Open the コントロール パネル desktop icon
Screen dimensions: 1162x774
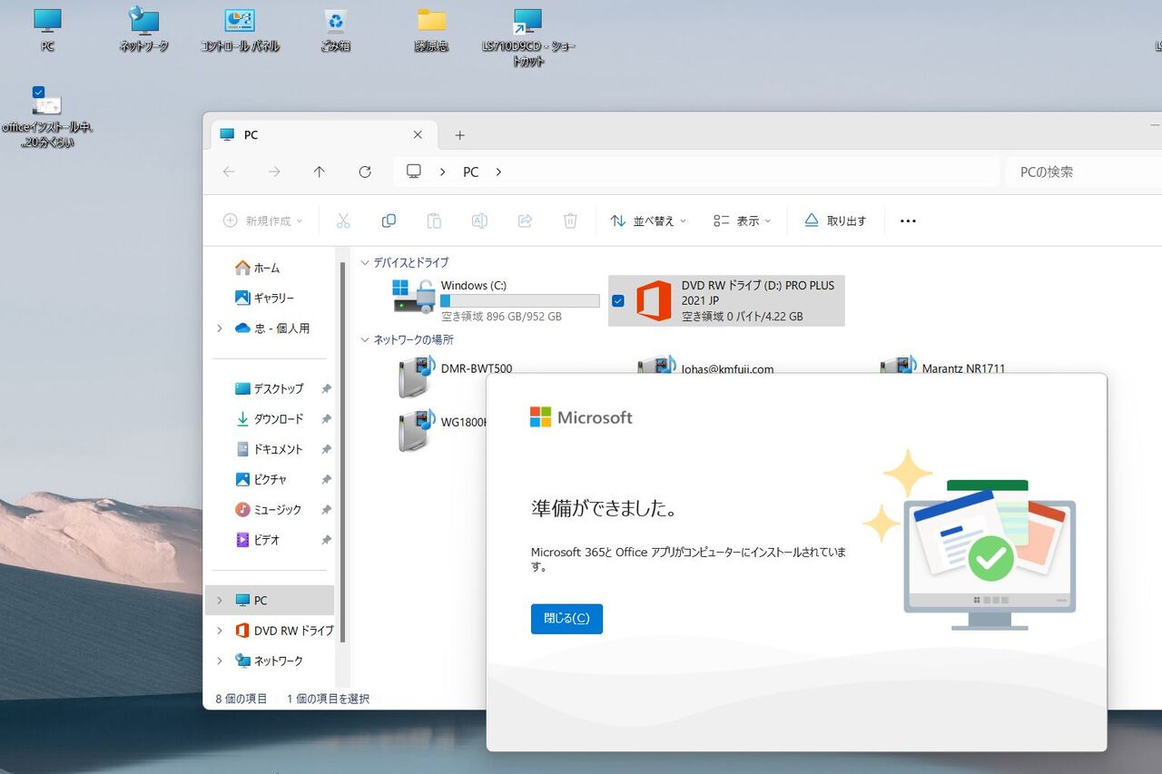(x=240, y=28)
